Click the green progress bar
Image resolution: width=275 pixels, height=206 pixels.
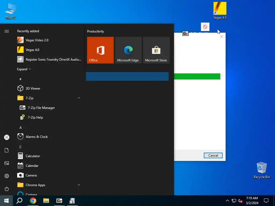[197, 76]
